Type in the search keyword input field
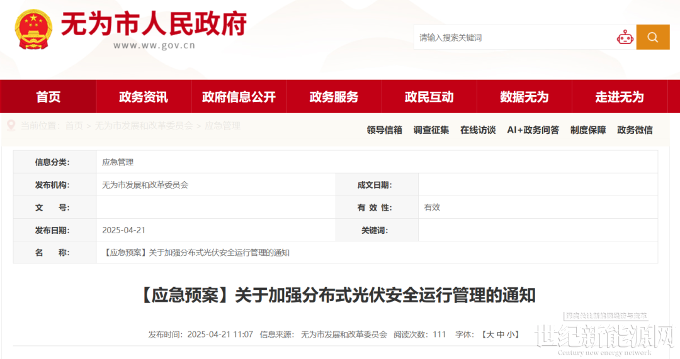The height and width of the screenshot is (359, 680). [513, 38]
